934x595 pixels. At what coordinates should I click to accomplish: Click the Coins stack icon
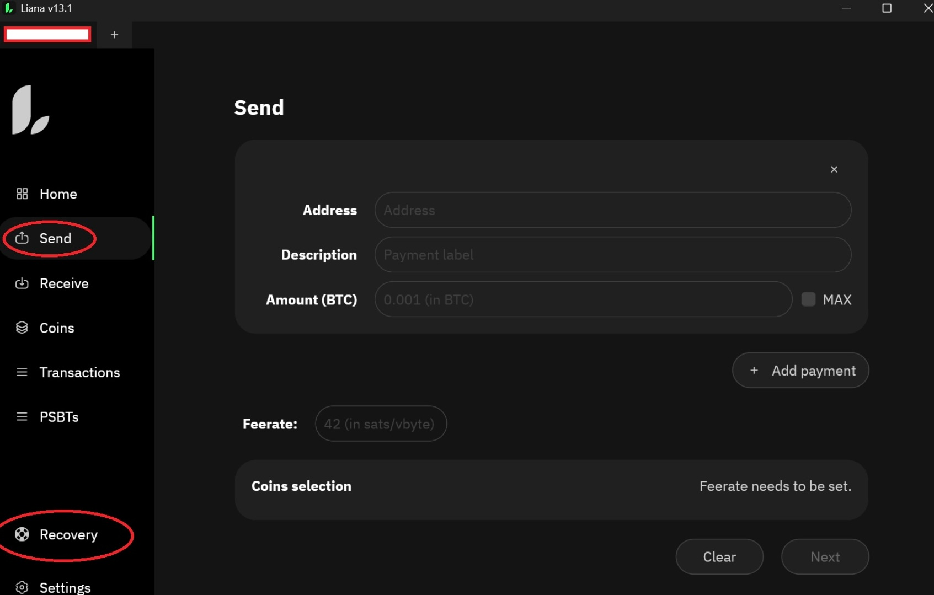22,328
